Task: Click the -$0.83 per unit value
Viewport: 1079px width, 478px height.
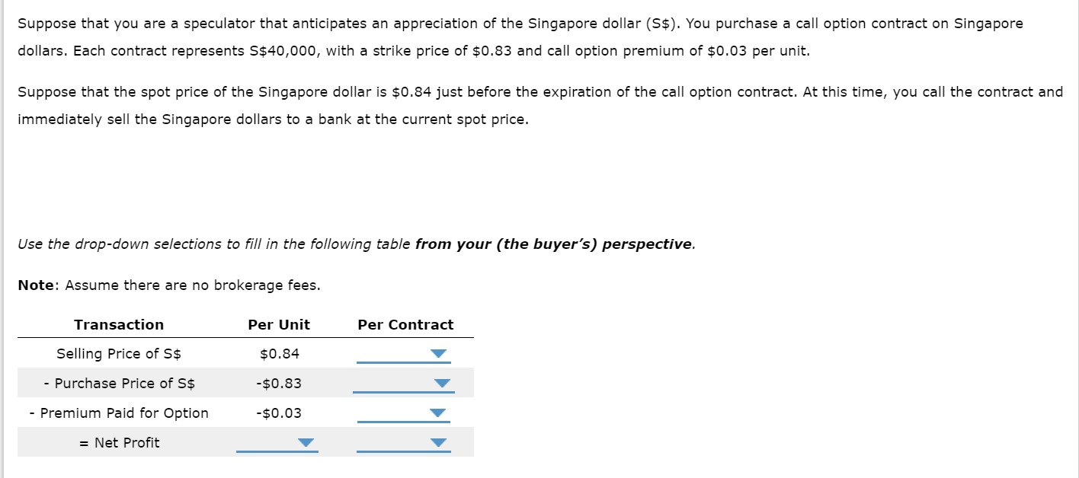Action: [279, 384]
